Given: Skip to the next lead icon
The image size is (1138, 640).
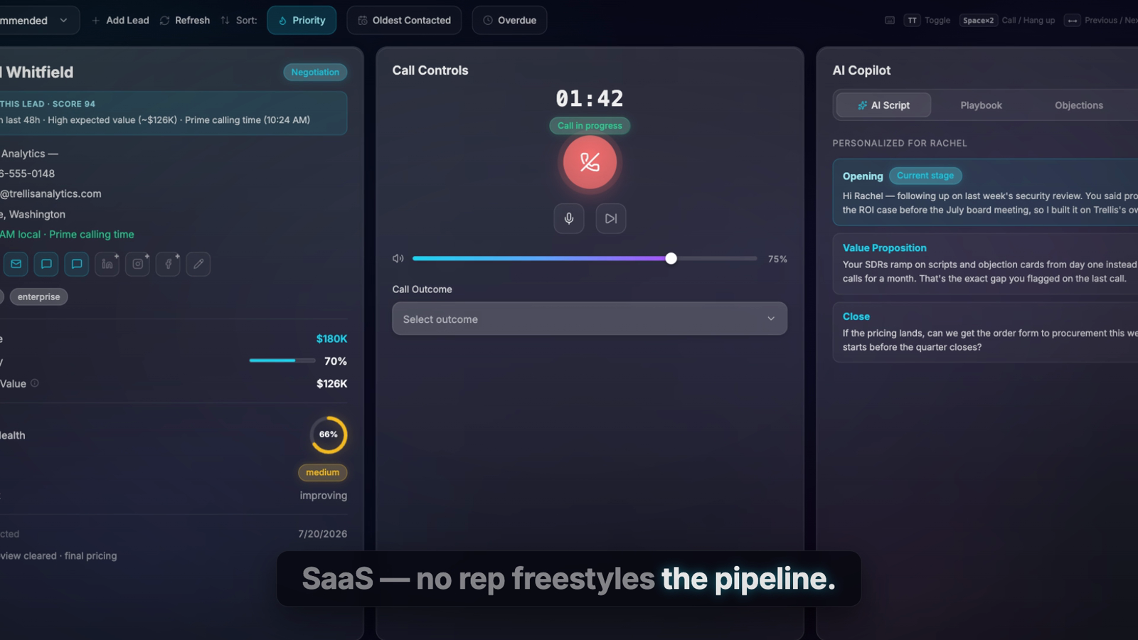Looking at the screenshot, I should pyautogui.click(x=611, y=218).
